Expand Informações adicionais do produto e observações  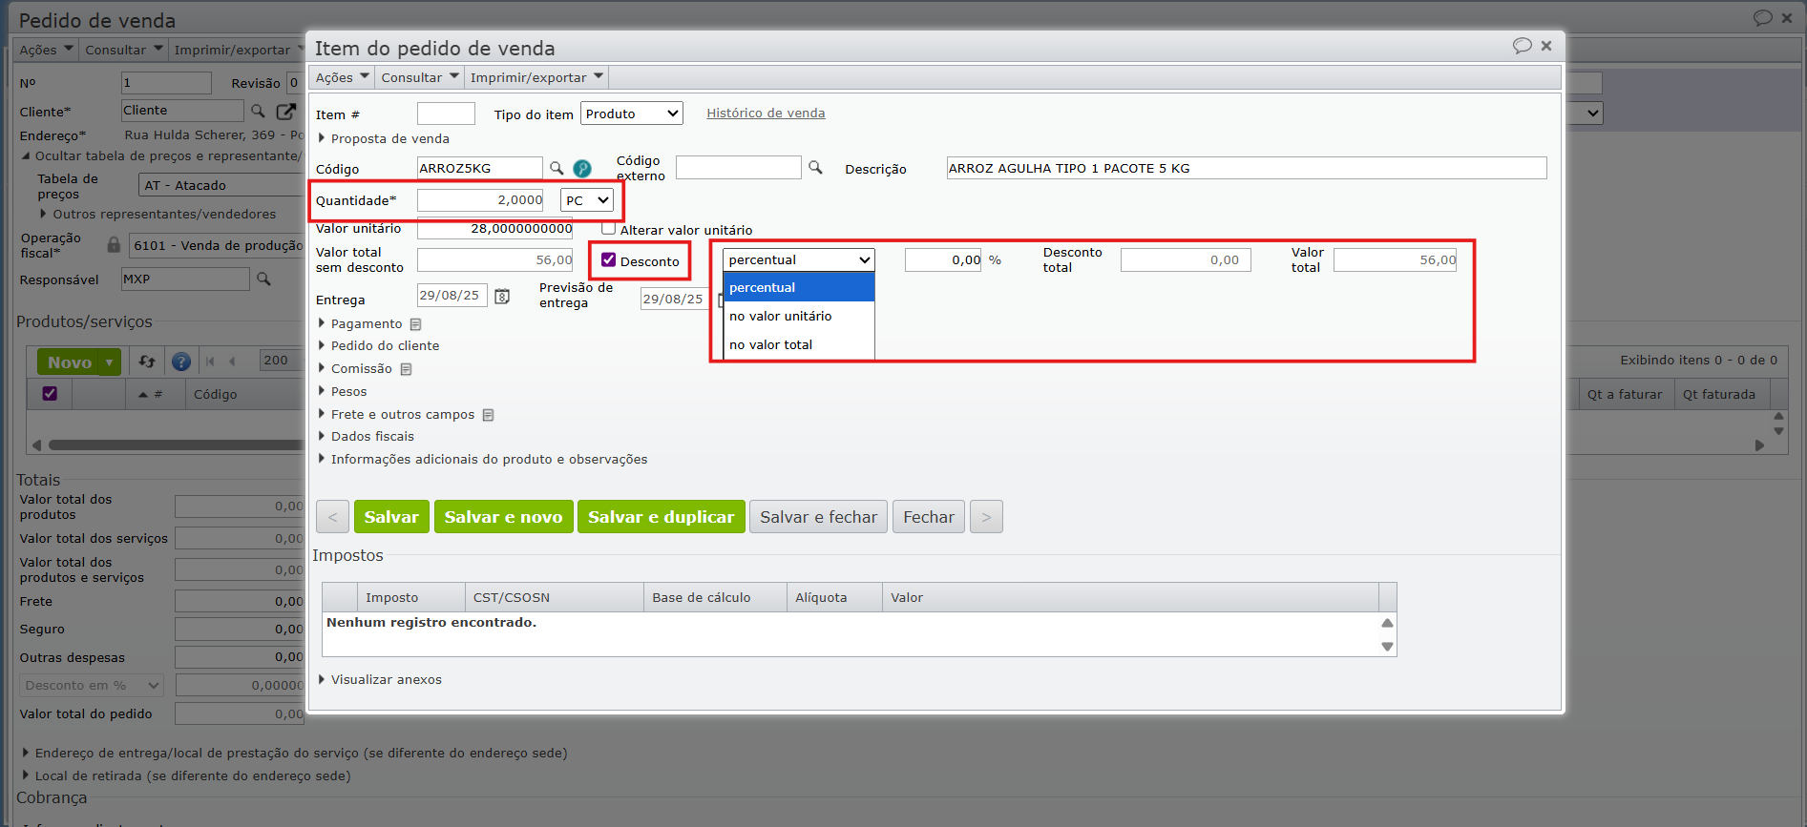coord(482,459)
